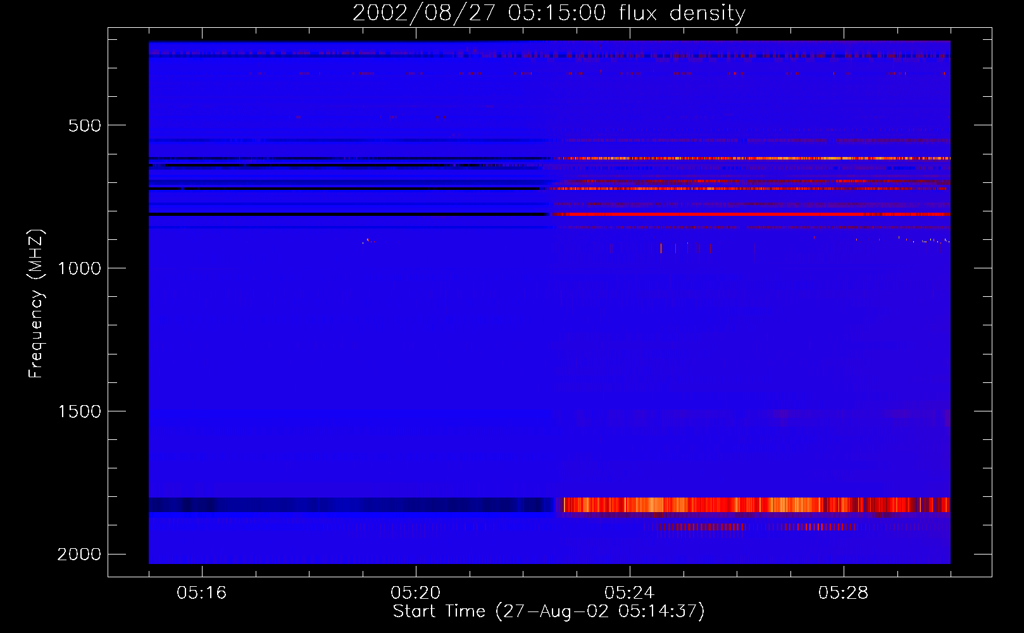Click the 1500 frequency tick label
Screen dimensions: 1024x633
[79, 411]
